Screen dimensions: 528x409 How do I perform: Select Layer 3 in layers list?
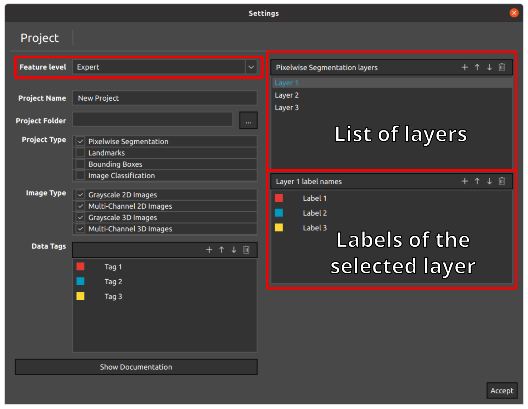[x=392, y=108]
